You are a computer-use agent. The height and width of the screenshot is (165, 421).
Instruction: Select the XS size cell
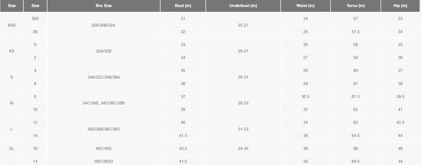pos(11,51)
